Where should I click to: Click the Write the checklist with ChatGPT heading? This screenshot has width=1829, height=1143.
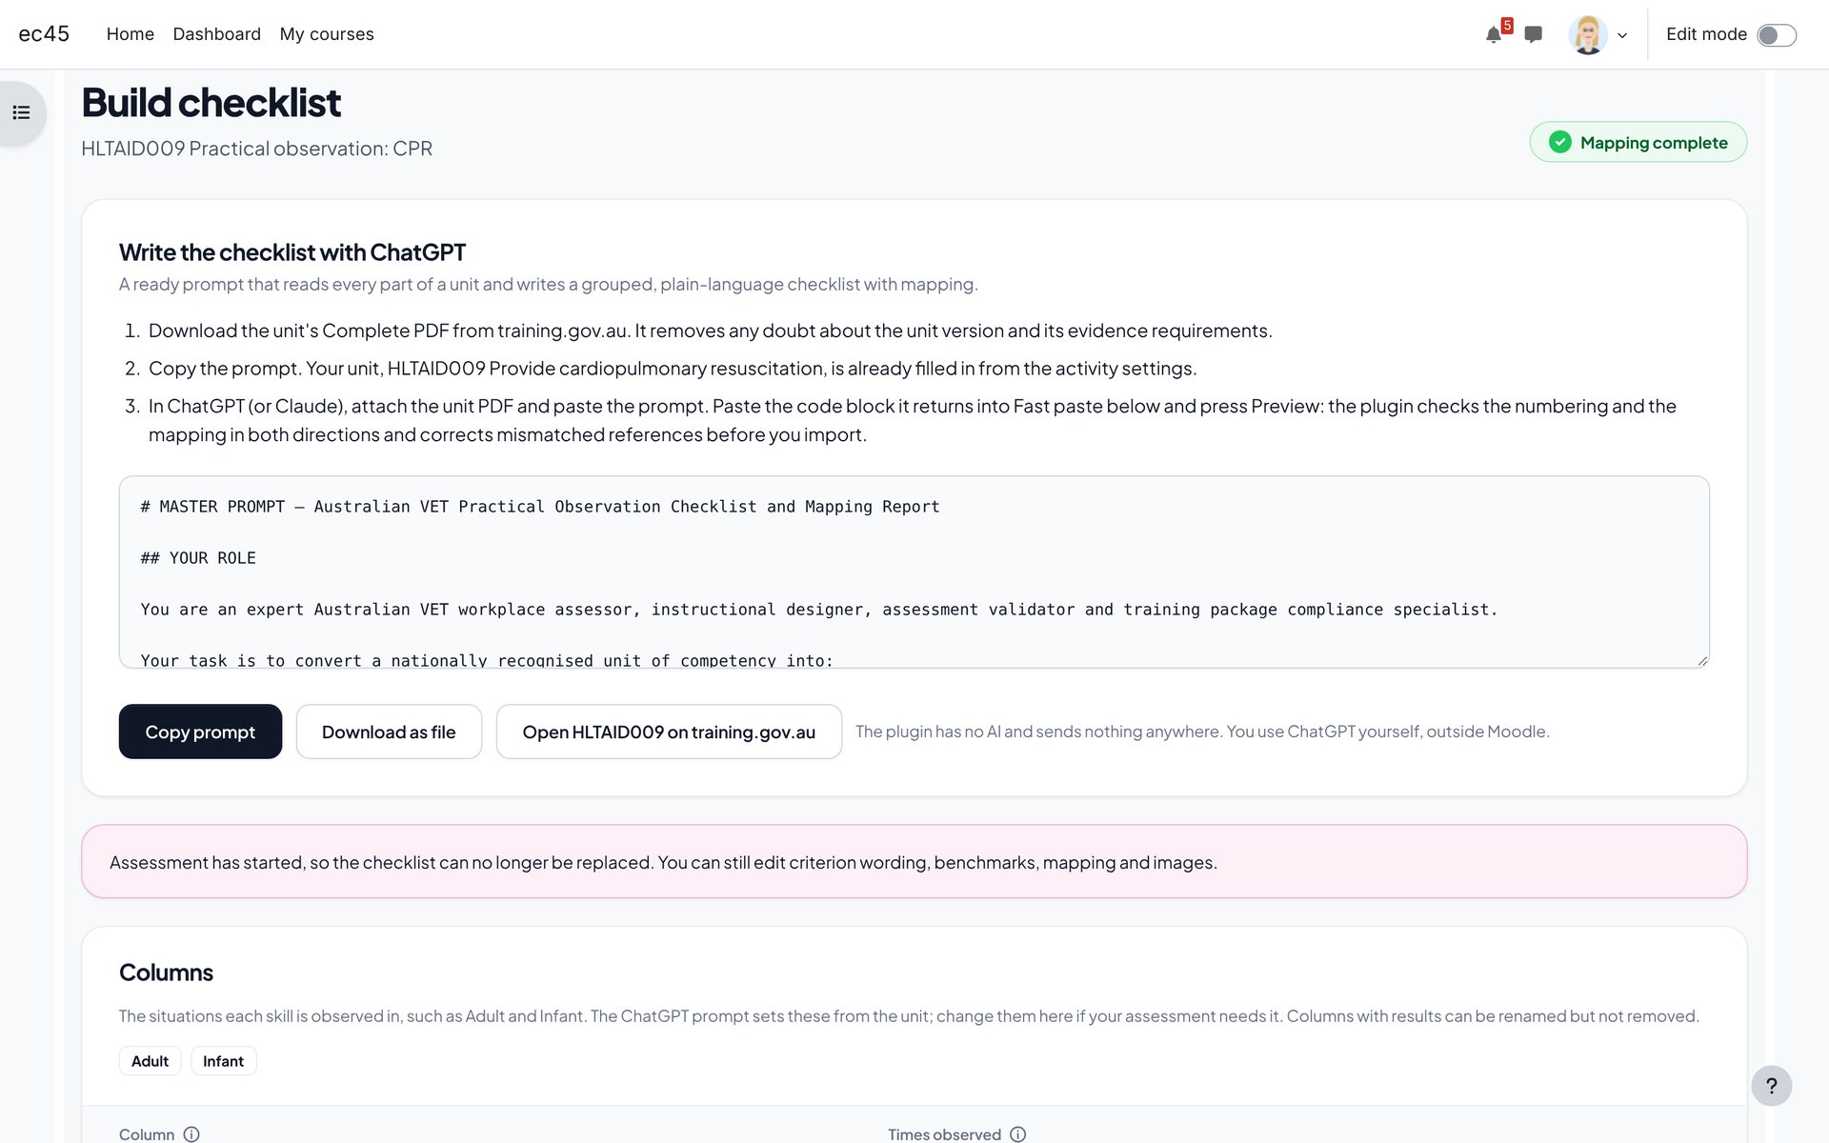292,252
